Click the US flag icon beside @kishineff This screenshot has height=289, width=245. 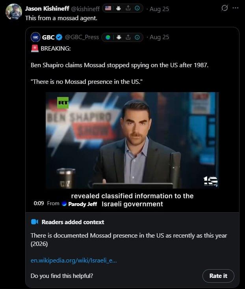click(108, 8)
